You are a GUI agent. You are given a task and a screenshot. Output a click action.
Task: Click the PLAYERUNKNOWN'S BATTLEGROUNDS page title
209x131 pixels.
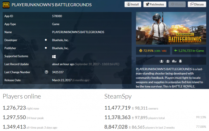pyautogui.click(x=52, y=5)
